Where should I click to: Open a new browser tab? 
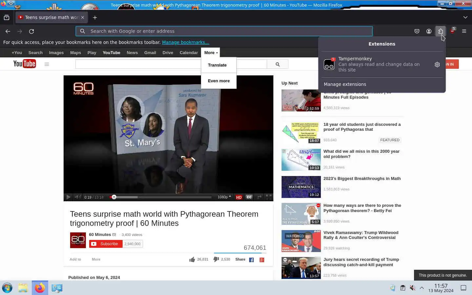(x=95, y=17)
